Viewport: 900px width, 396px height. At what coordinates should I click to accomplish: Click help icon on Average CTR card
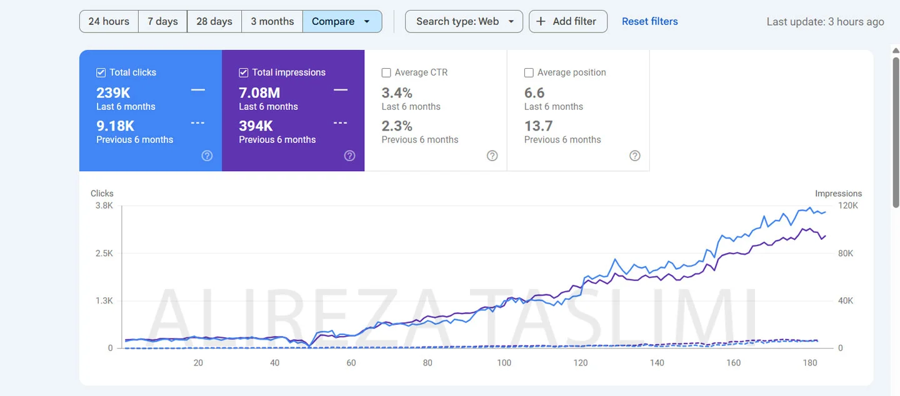point(492,156)
